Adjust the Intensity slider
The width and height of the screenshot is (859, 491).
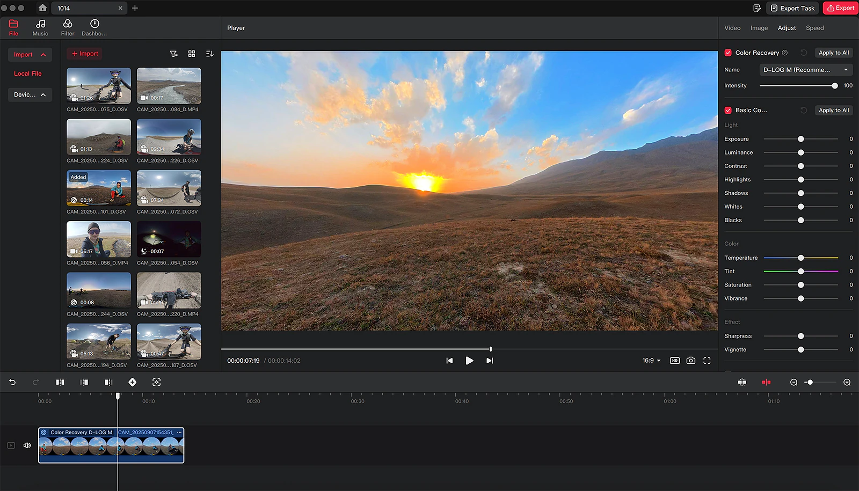[797, 86]
